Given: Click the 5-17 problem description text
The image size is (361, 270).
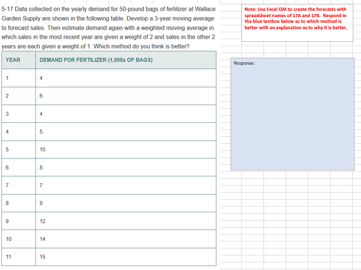Looking at the screenshot, I should click(x=108, y=28).
